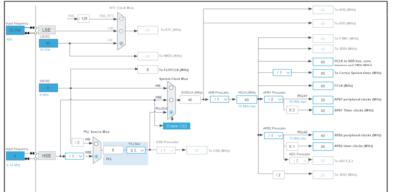
Task: Open the APB1 Prescaler dropdown
Action: coord(273,99)
